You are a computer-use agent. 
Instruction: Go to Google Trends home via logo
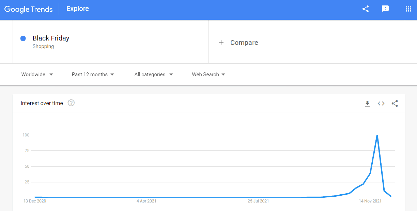(x=29, y=9)
